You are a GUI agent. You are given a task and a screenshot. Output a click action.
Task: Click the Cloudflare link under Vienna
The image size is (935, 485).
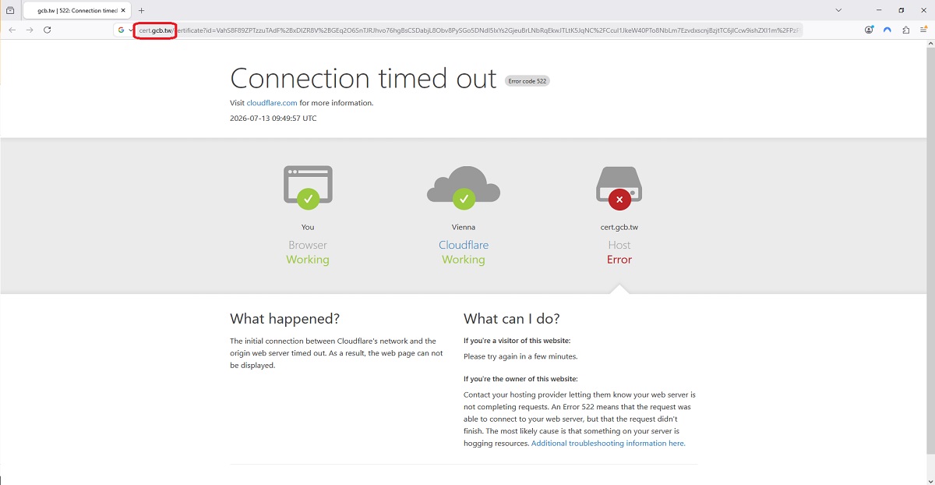[464, 245]
